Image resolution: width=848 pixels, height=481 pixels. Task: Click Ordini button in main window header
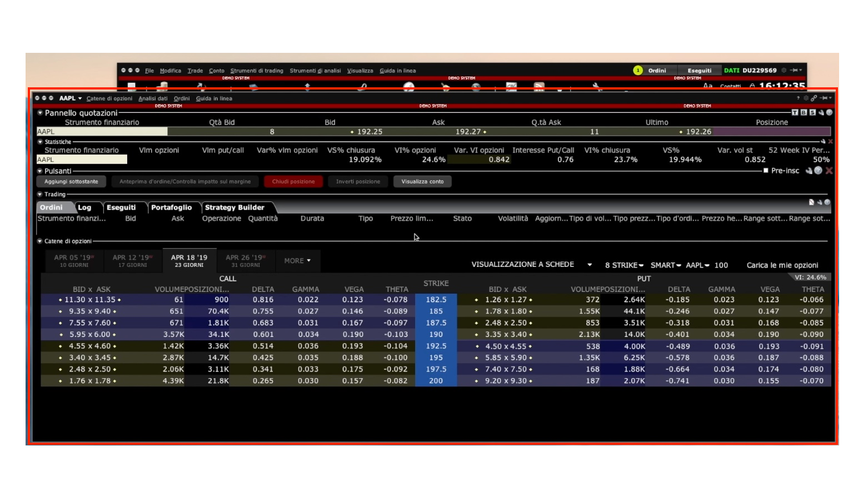point(657,71)
